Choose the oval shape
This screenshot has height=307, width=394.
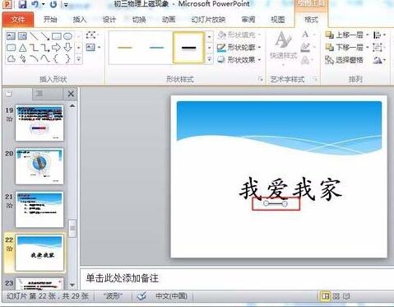tap(67, 36)
